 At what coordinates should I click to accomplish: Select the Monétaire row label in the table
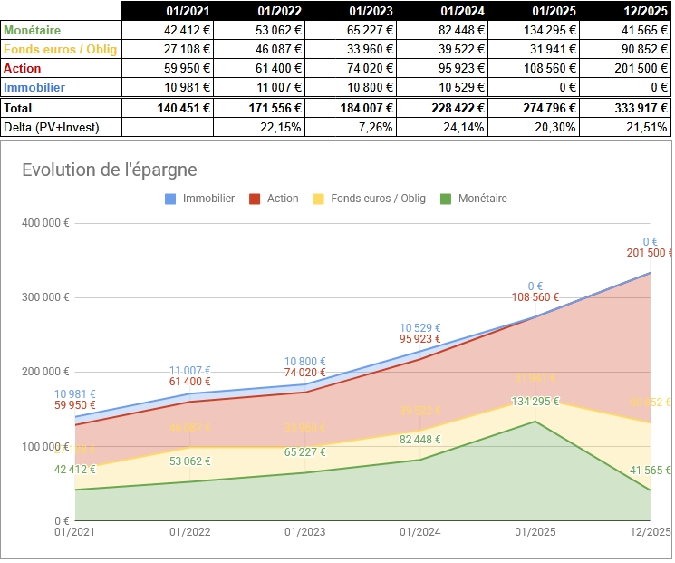tap(38, 30)
